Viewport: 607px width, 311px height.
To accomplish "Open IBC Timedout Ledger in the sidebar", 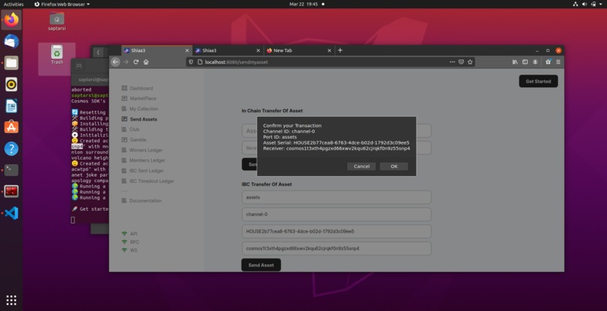I will click(x=152, y=181).
